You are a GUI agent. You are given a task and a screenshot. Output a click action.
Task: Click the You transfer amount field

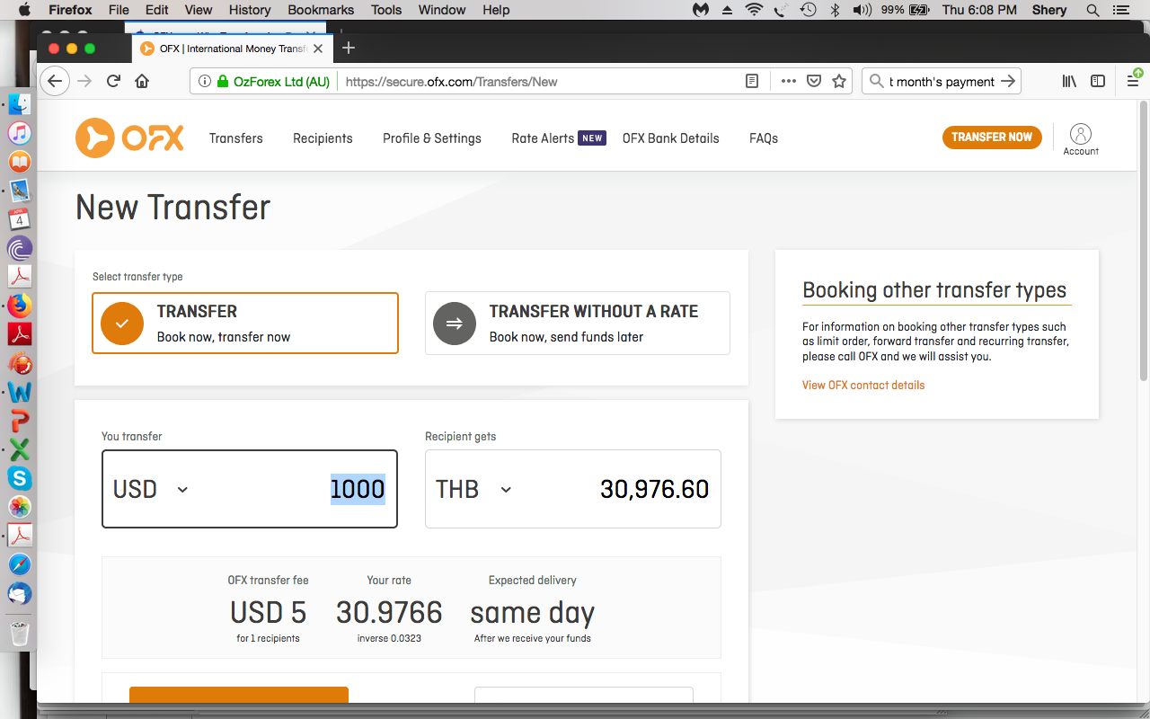point(250,489)
